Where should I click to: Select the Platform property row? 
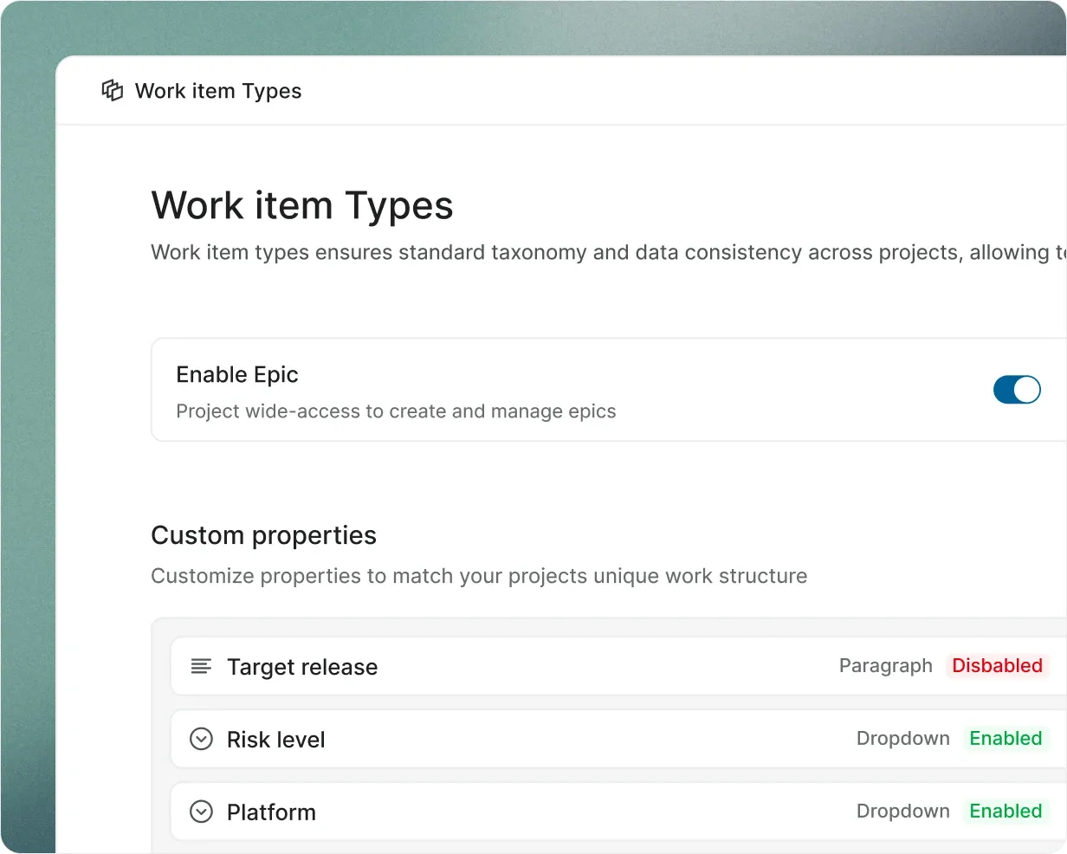coord(618,812)
